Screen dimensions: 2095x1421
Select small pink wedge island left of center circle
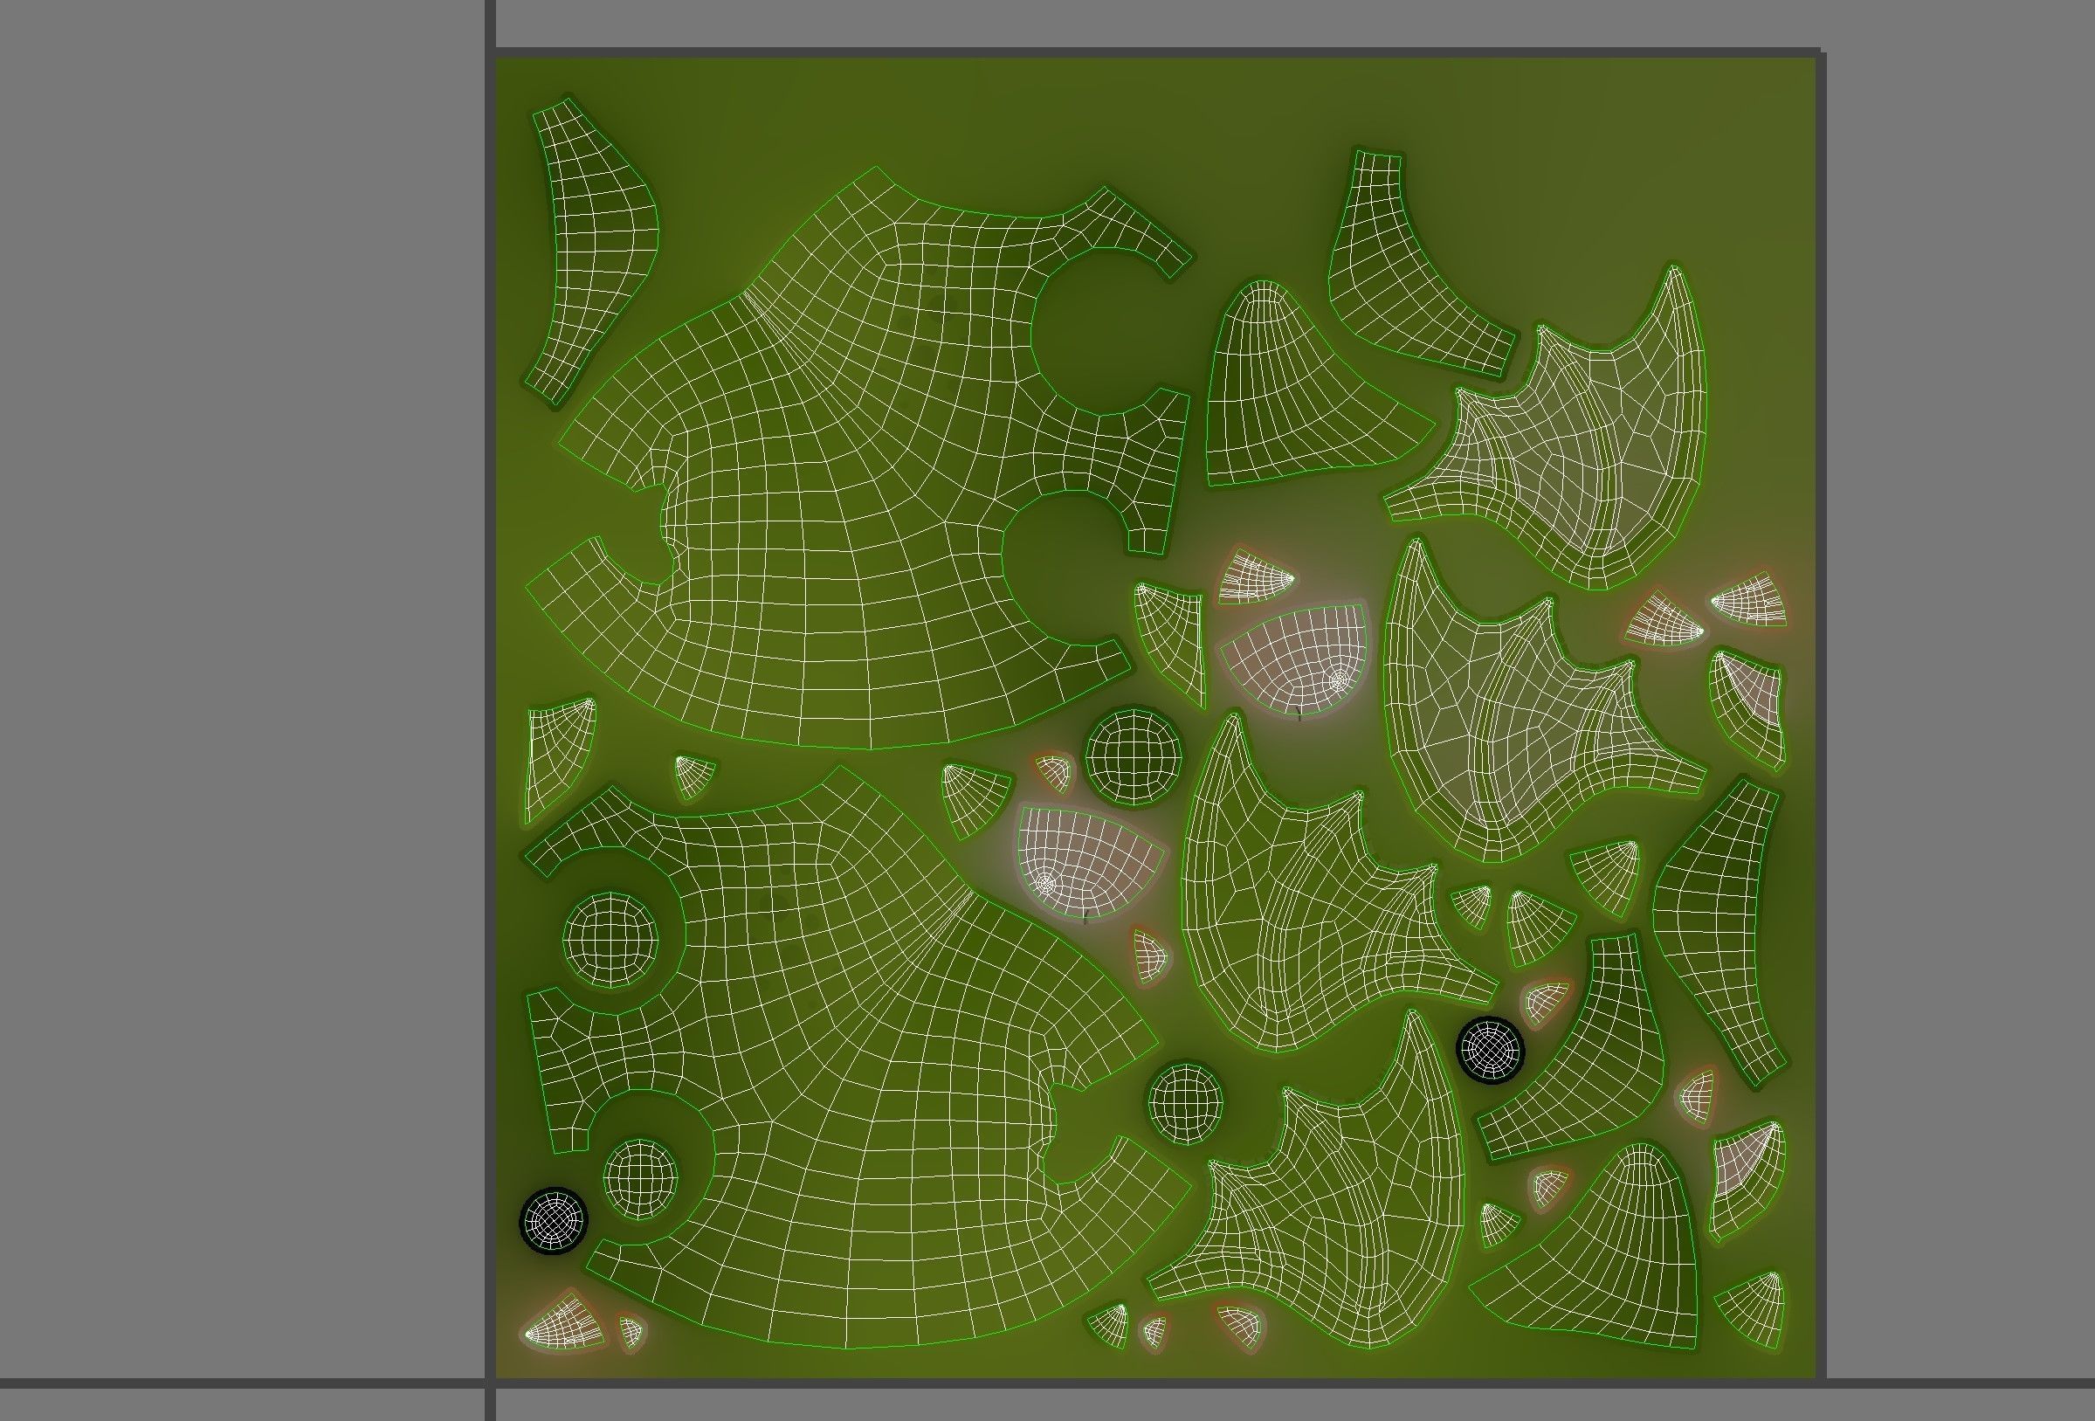pos(1053,773)
